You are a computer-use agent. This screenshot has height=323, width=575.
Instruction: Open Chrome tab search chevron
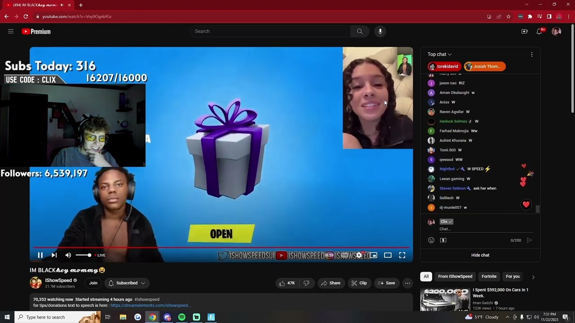(526, 4)
